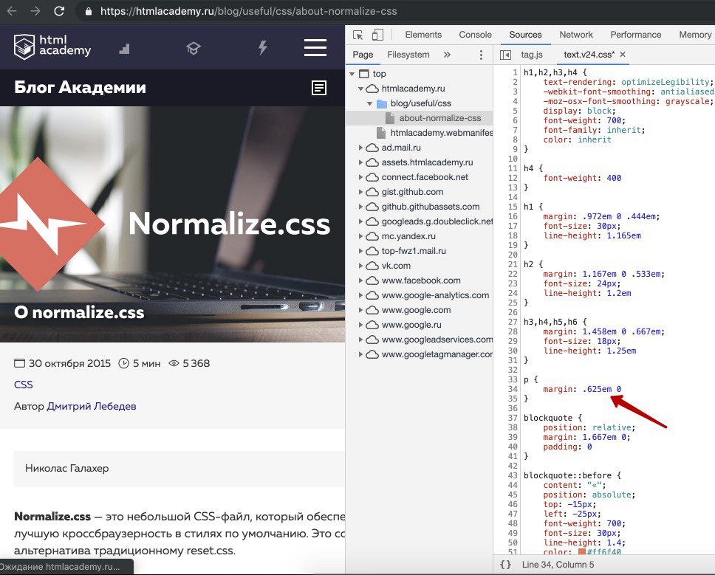The height and width of the screenshot is (575, 715).
Task: Select the Page navigator tab
Action: [363, 55]
